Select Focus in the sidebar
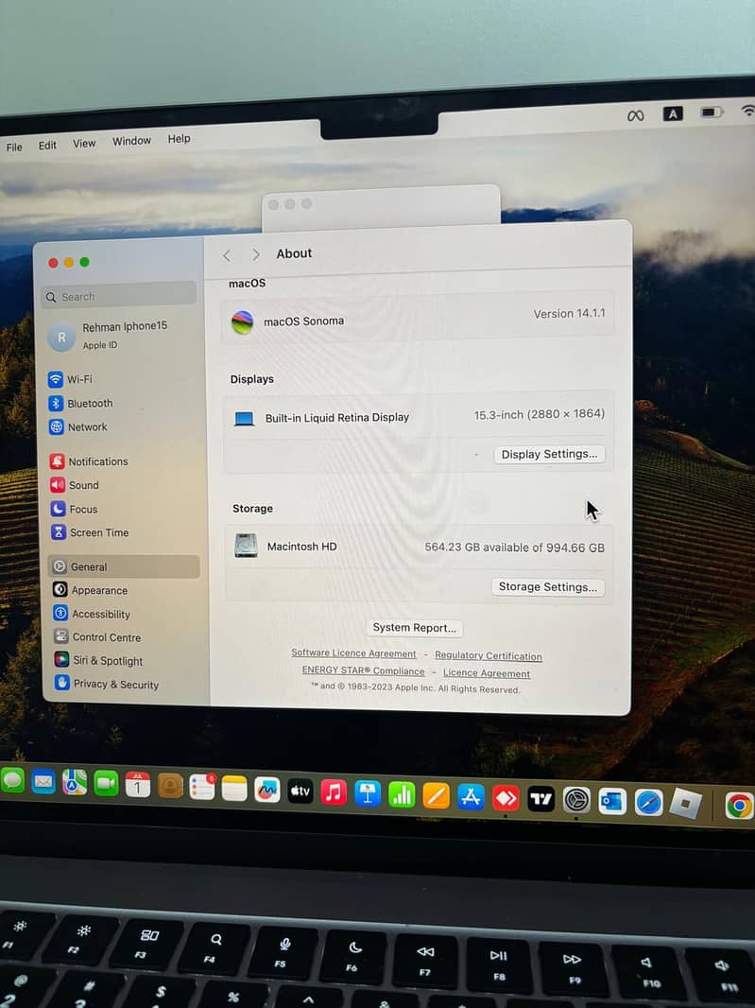The width and height of the screenshot is (755, 1008). coord(75,509)
